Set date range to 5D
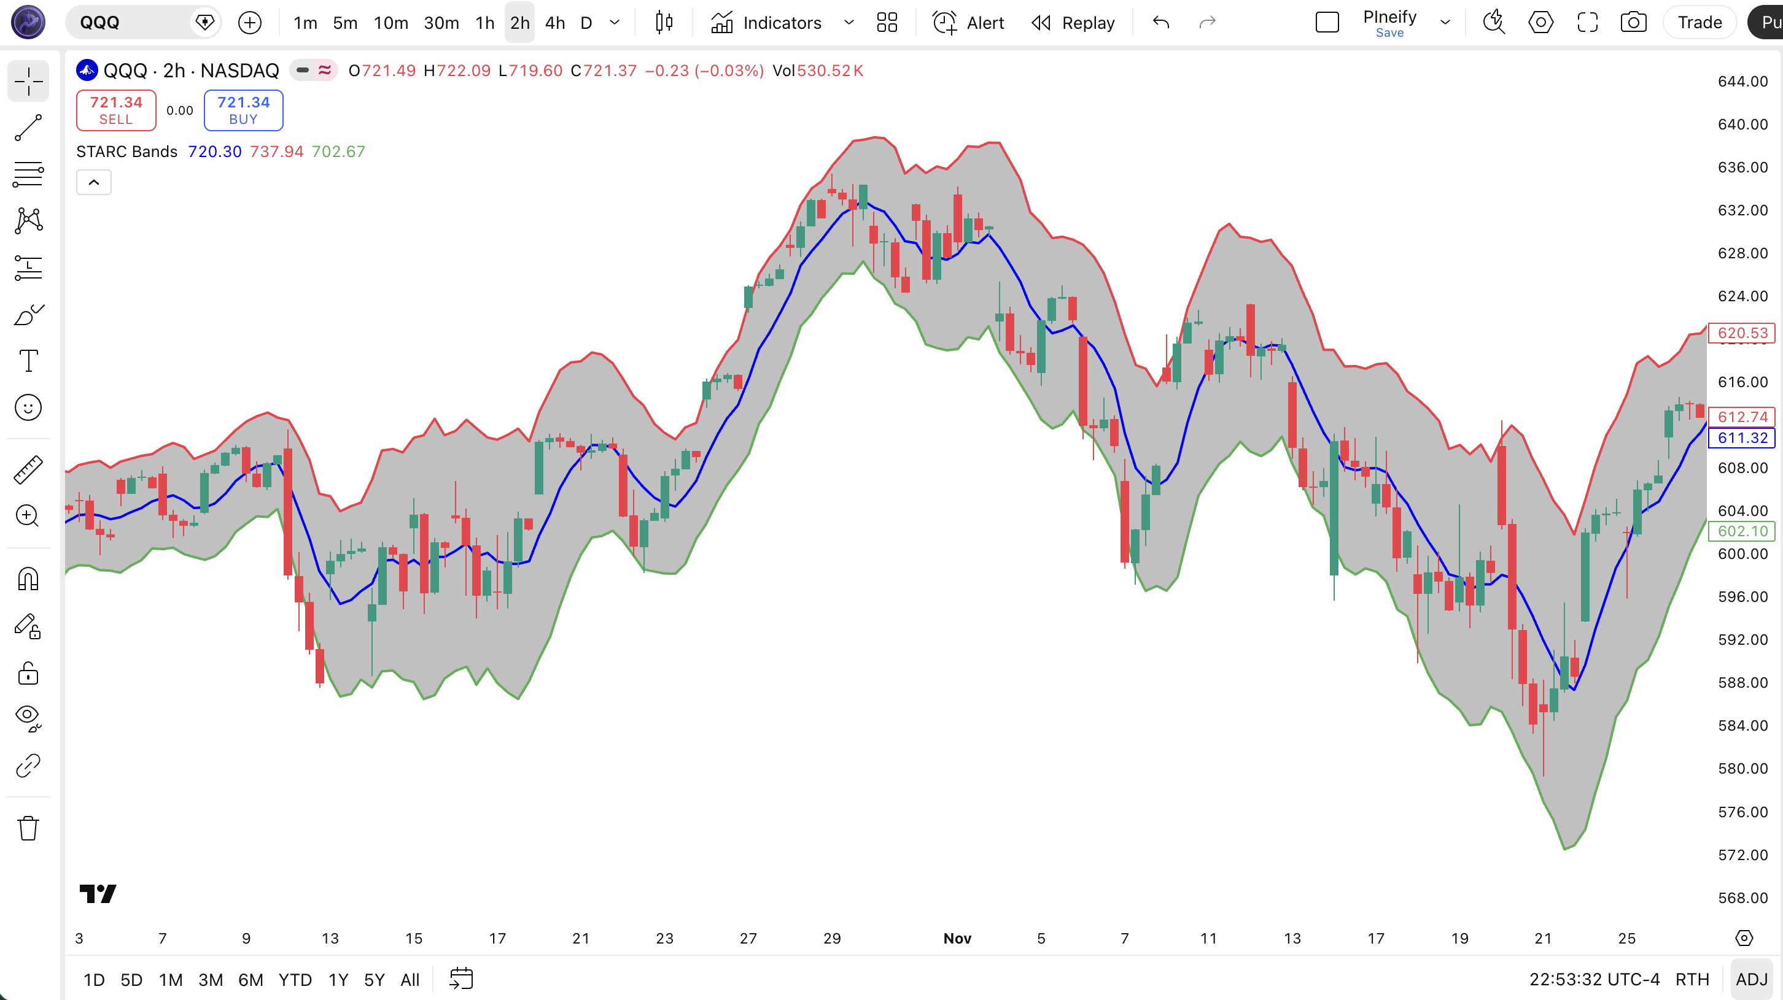Screen dimensions: 1783x1000 tap(131, 979)
